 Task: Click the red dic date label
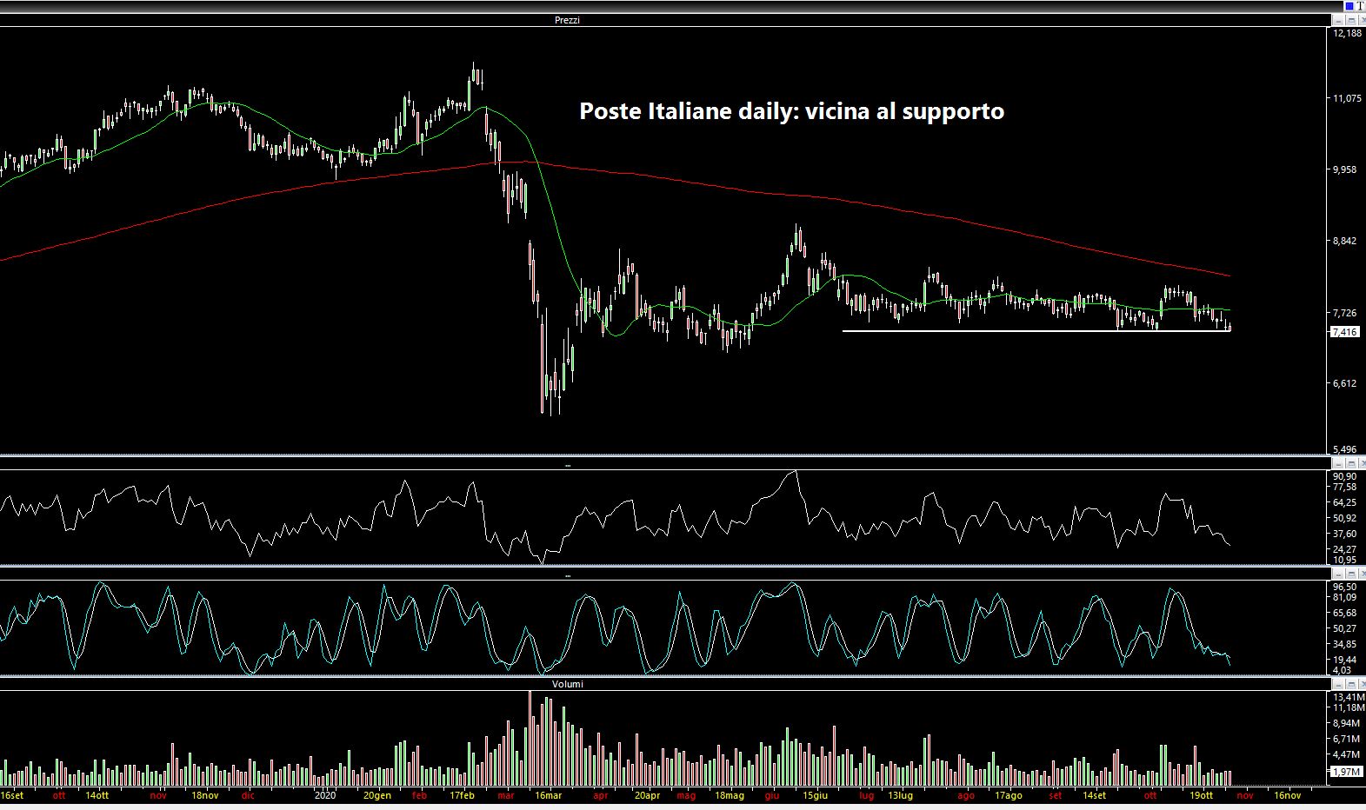(248, 795)
